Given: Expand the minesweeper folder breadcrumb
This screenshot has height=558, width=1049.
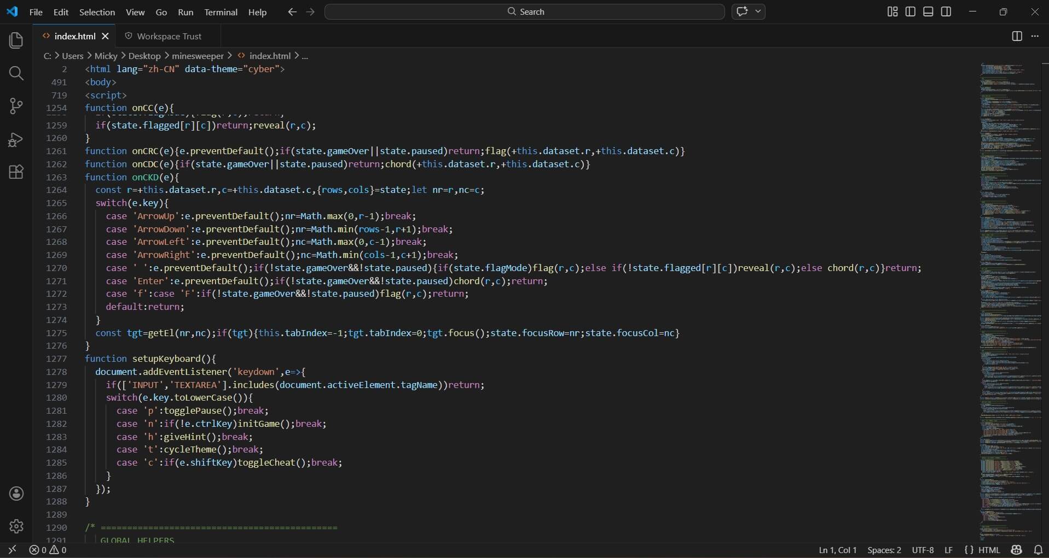Looking at the screenshot, I should [198, 56].
